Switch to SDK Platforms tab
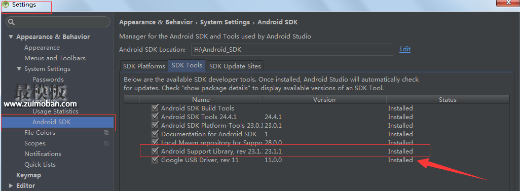 tap(144, 66)
